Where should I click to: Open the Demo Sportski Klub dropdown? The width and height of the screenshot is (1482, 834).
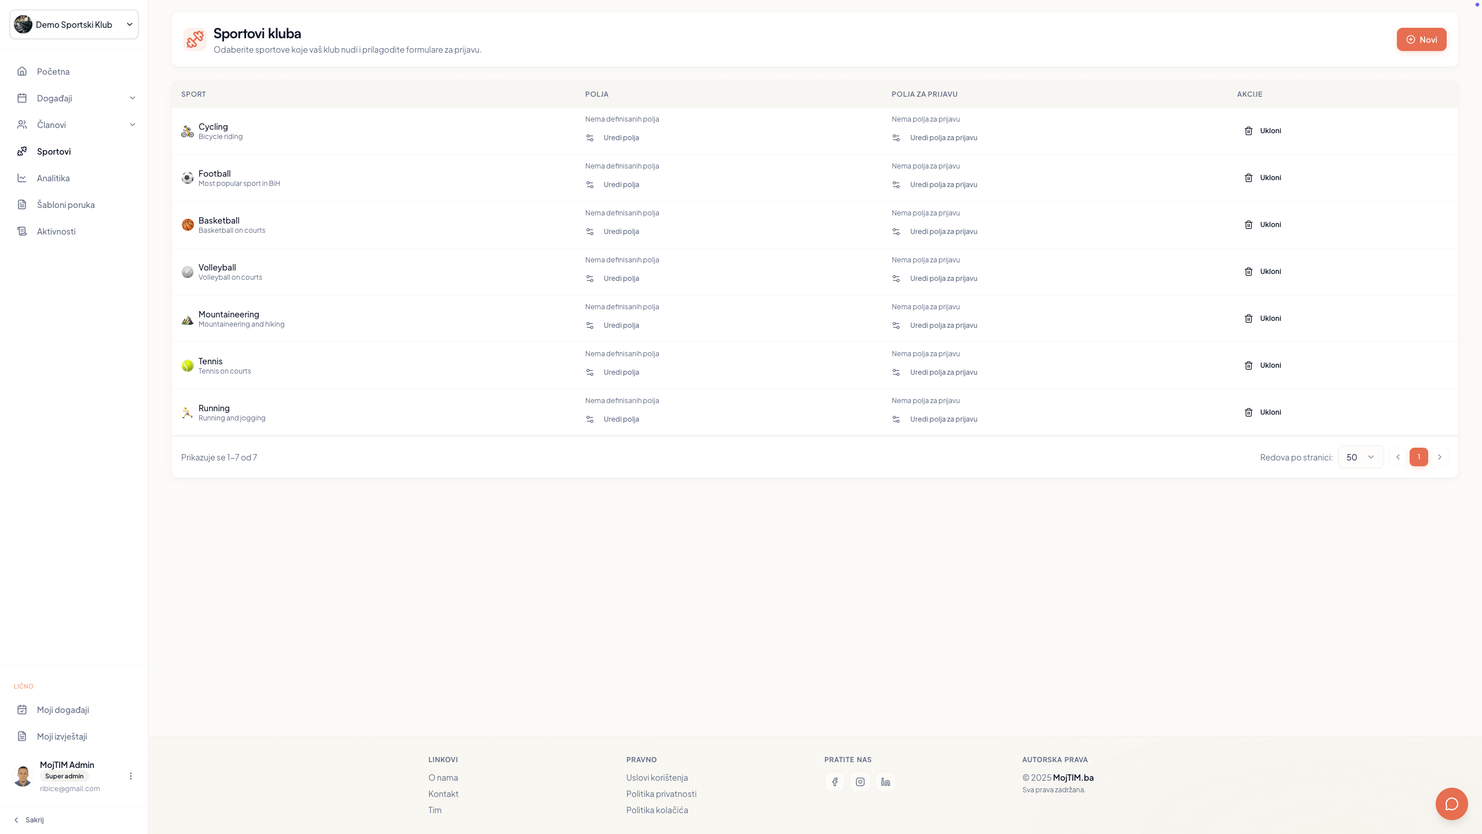click(74, 24)
